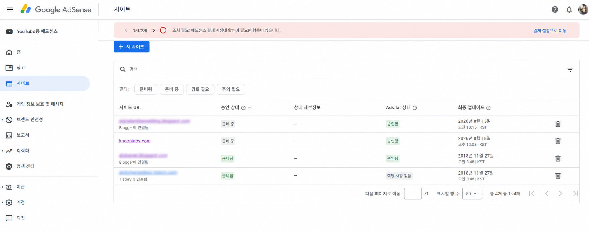Apply the 준비됨 filter chip
Viewport: 589px width, 232px height.
pos(146,89)
